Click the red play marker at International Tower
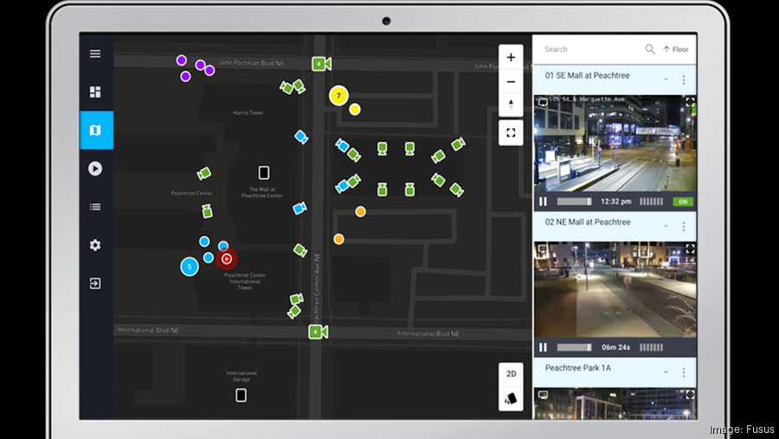 tap(227, 259)
